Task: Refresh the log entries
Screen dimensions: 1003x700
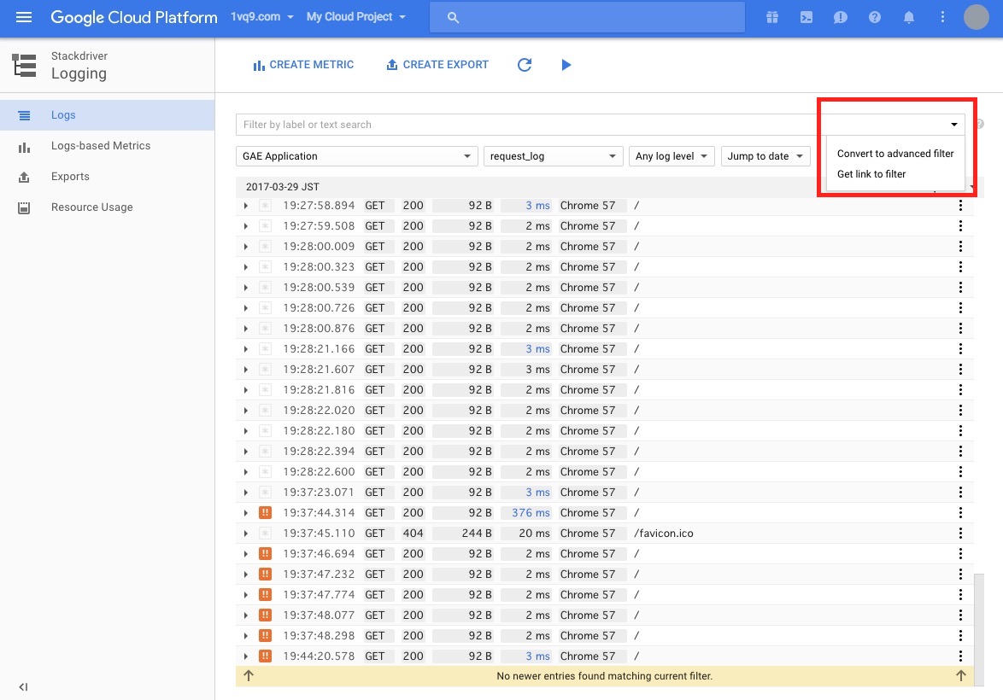Action: coord(525,65)
